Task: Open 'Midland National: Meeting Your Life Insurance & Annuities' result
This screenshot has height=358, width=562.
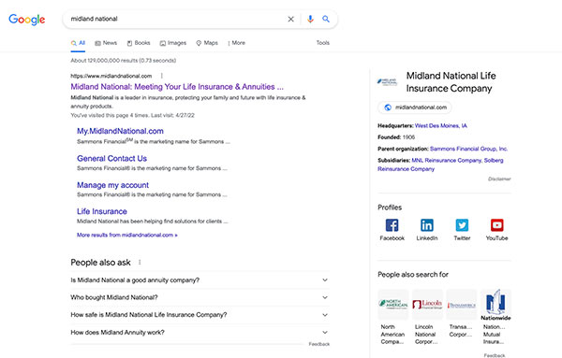Action: coord(177,87)
